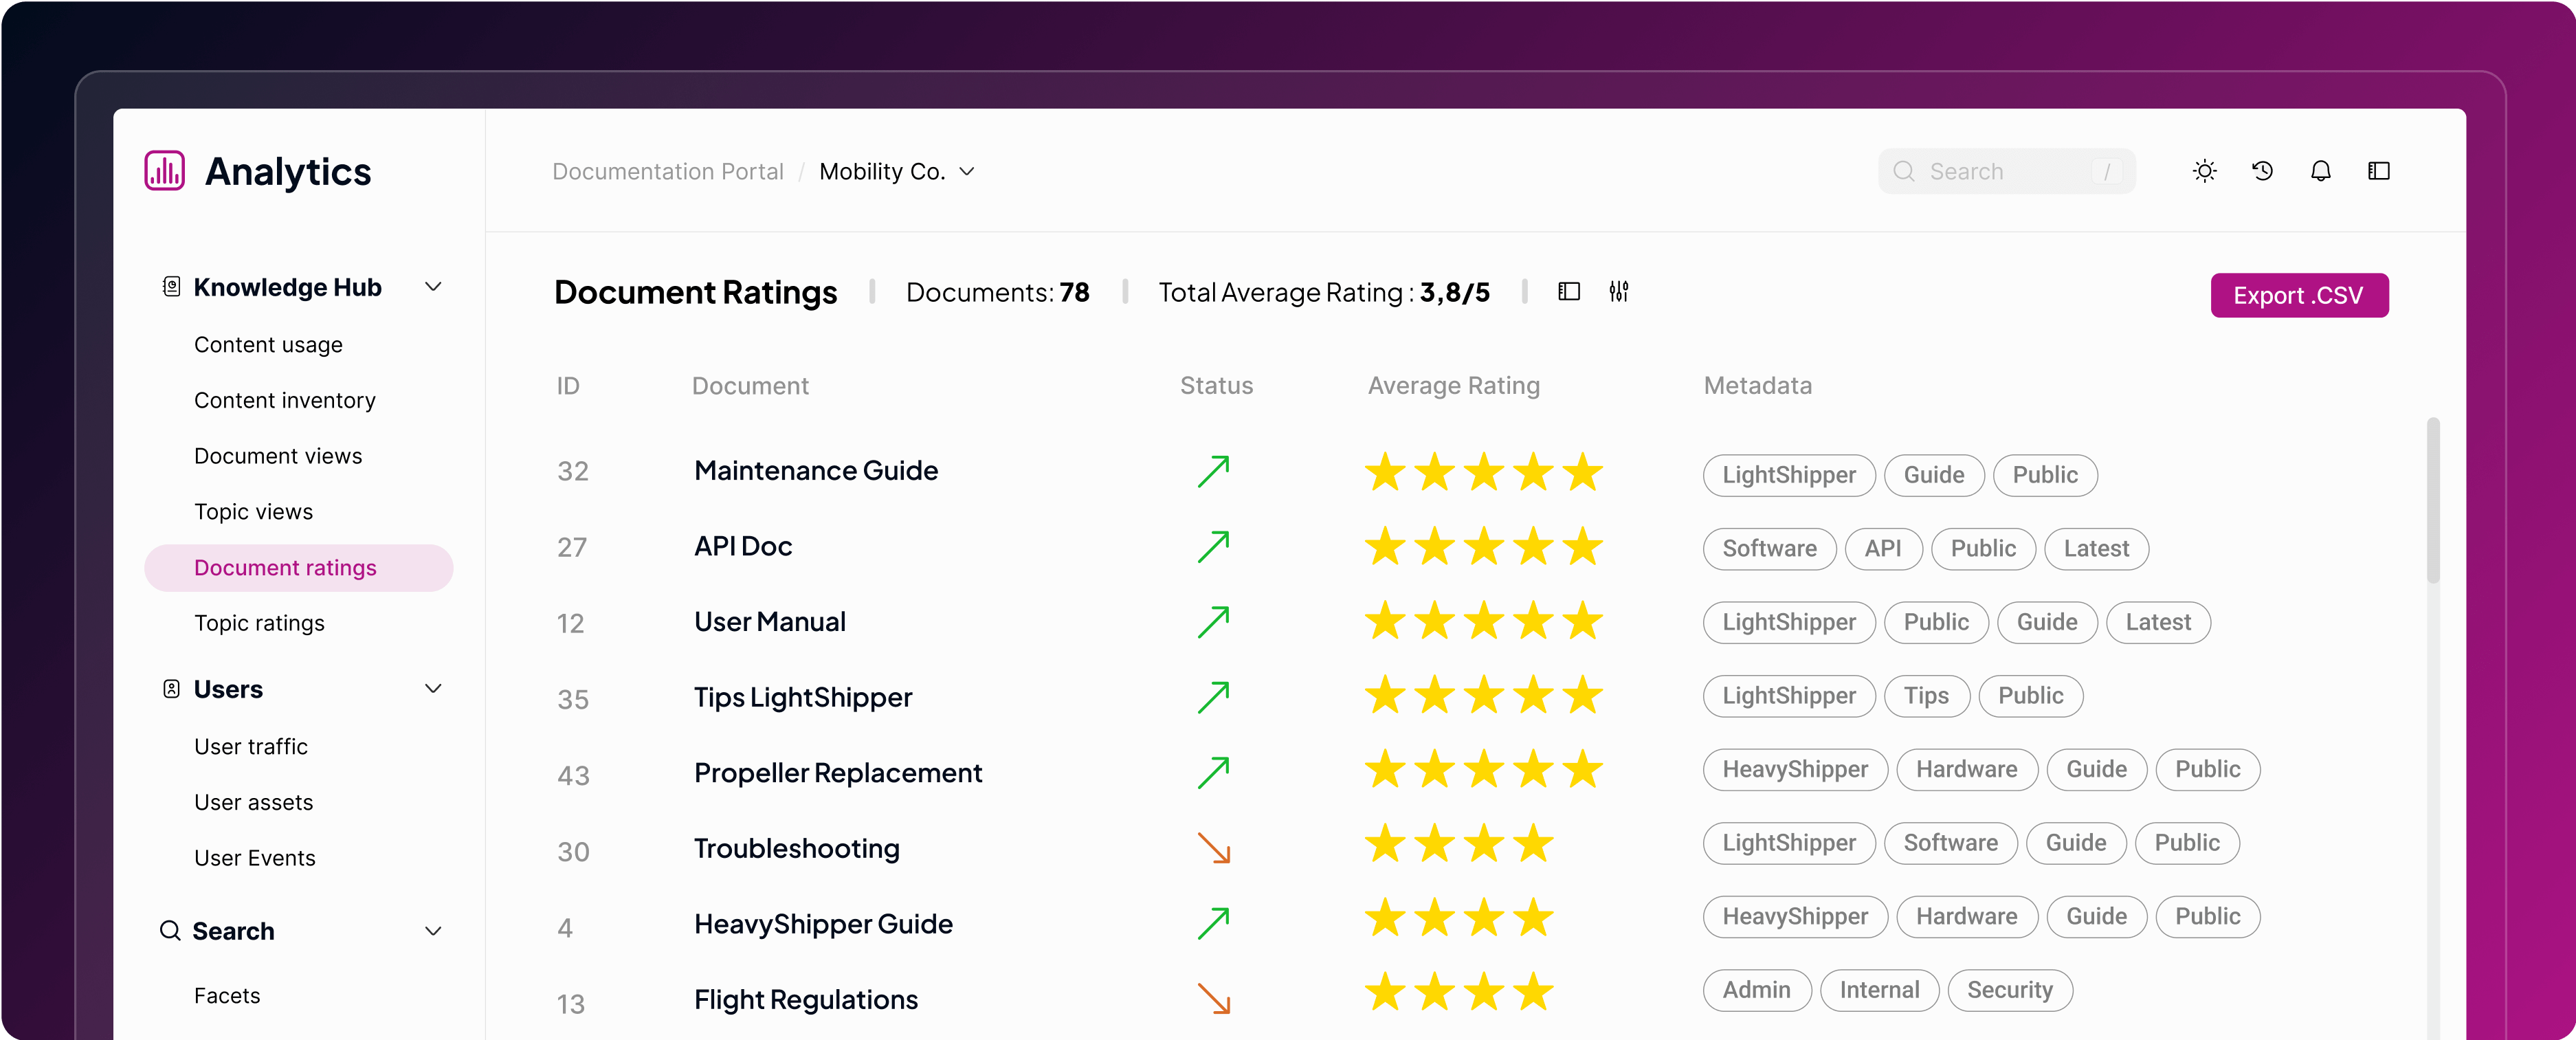Open Content inventory menu item
The width and height of the screenshot is (2576, 1040).
point(284,400)
